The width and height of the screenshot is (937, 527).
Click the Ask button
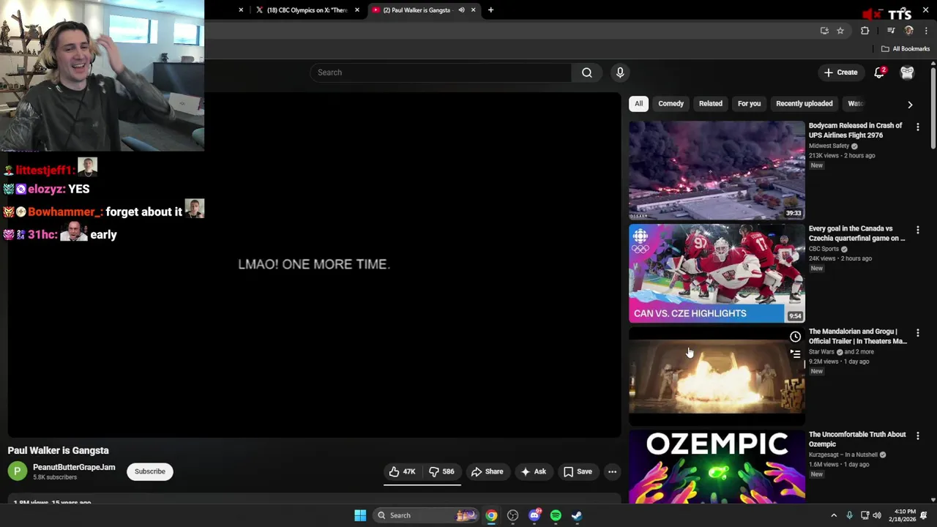tap(533, 471)
